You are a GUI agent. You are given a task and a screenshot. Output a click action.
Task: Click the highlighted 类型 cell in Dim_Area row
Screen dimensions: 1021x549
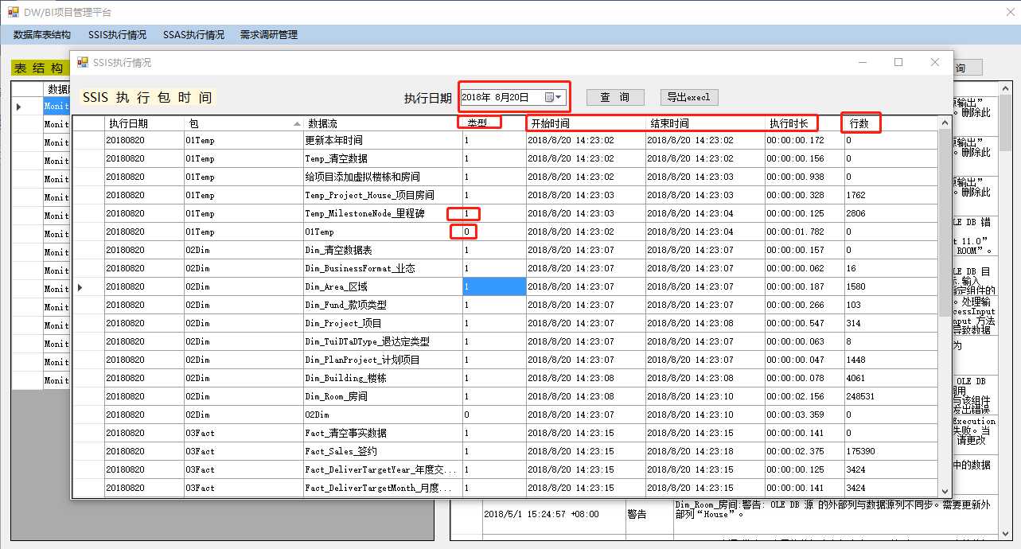(494, 286)
